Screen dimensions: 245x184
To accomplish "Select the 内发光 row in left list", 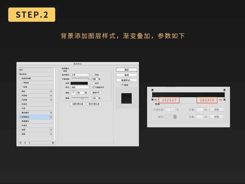I will point(36,104).
